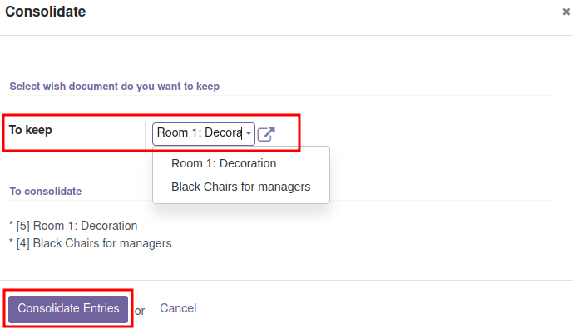Click the Consolidate dialog title
The image size is (573, 334).
[x=45, y=12]
